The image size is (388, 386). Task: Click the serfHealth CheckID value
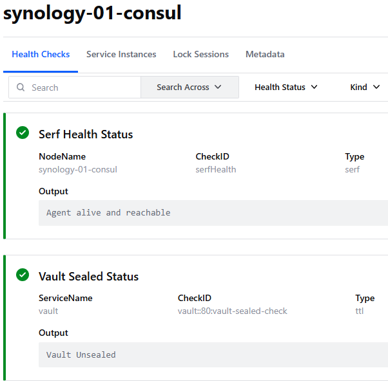[x=216, y=170]
